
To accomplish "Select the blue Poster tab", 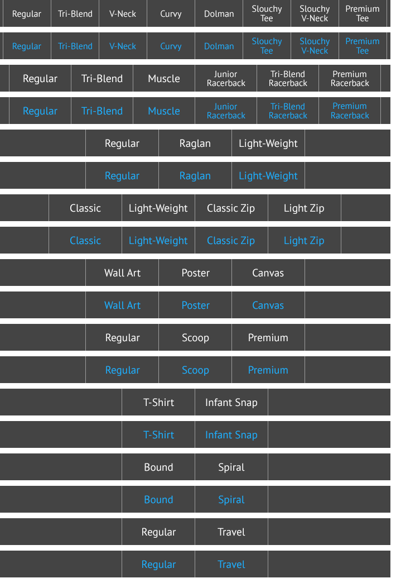I will (x=195, y=305).
